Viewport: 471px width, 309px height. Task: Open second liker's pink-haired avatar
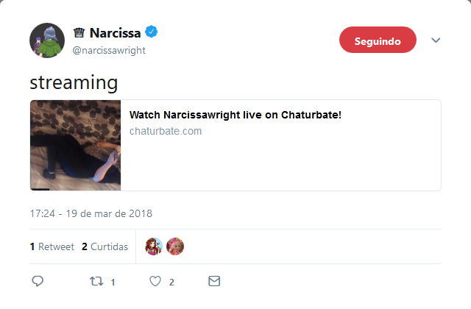[175, 246]
